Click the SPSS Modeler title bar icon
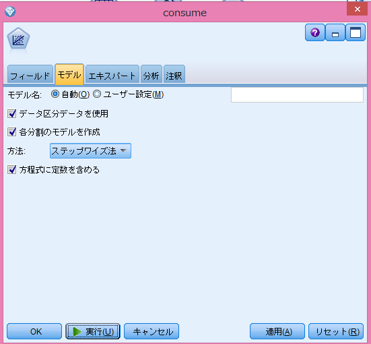The width and height of the screenshot is (371, 344). [x=10, y=11]
